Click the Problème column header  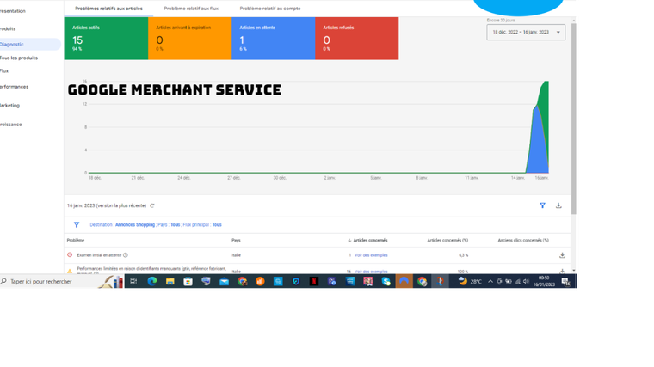76,241
